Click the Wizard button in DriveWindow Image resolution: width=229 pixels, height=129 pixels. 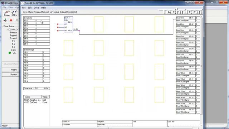pyautogui.click(x=11, y=70)
